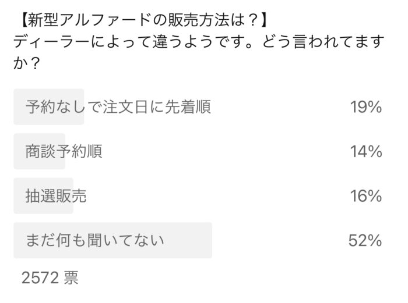The image size is (408, 303).
Task: Click the 52% result value
Action: (x=365, y=240)
